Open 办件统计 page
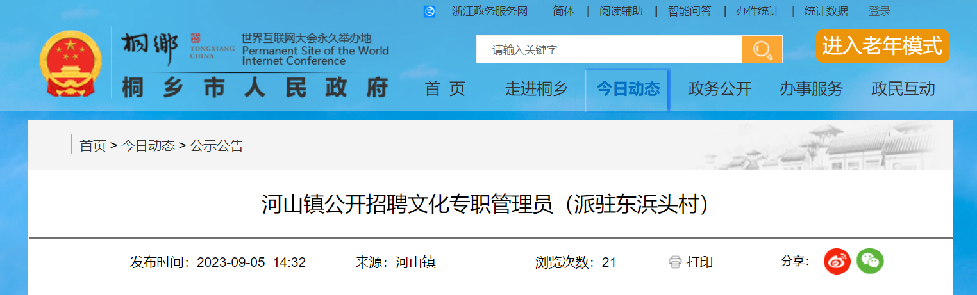The height and width of the screenshot is (295, 977). pos(758,12)
